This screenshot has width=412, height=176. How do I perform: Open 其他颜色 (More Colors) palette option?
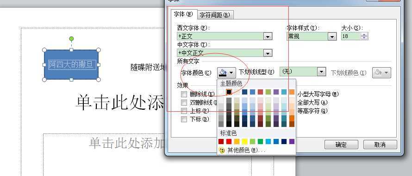pyautogui.click(x=242, y=151)
